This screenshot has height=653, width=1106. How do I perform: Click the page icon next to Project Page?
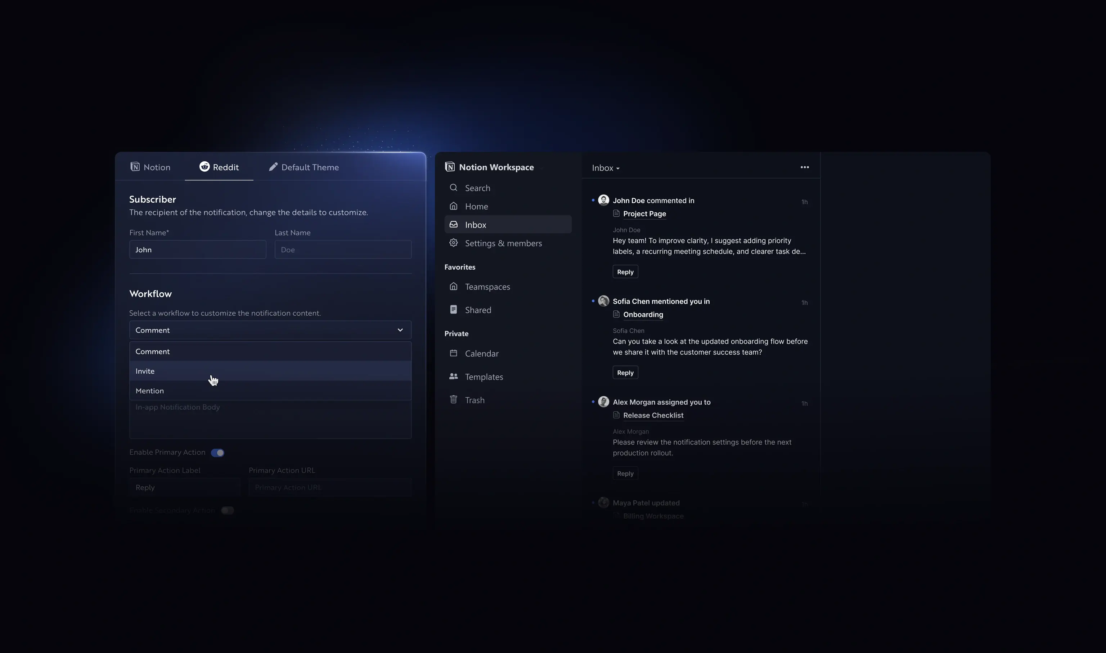pos(616,213)
